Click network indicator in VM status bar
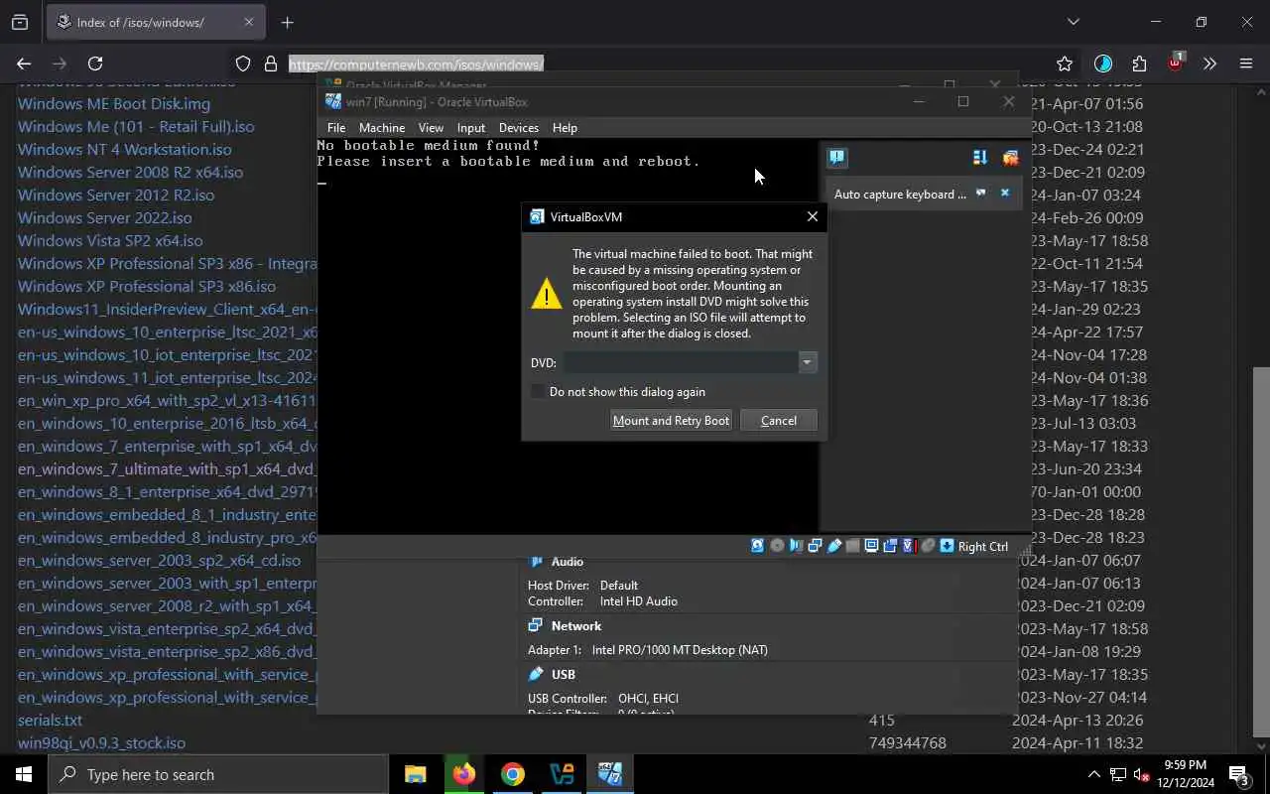1270x794 pixels. pos(815,545)
